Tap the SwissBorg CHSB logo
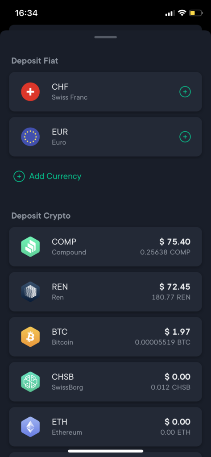The image size is (211, 457). (x=30, y=382)
